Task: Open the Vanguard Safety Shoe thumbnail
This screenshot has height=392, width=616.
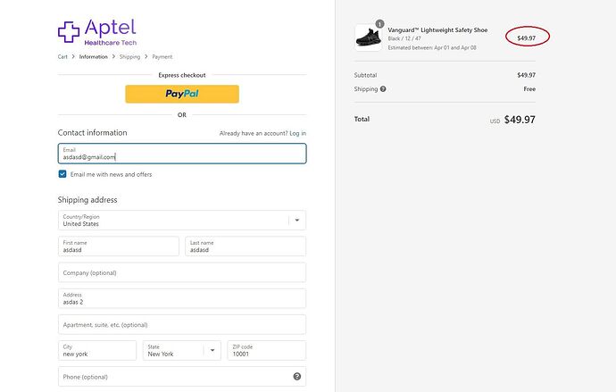Action: click(368, 38)
